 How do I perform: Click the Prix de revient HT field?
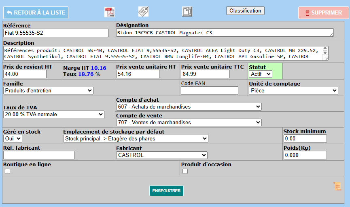[x=25, y=74]
